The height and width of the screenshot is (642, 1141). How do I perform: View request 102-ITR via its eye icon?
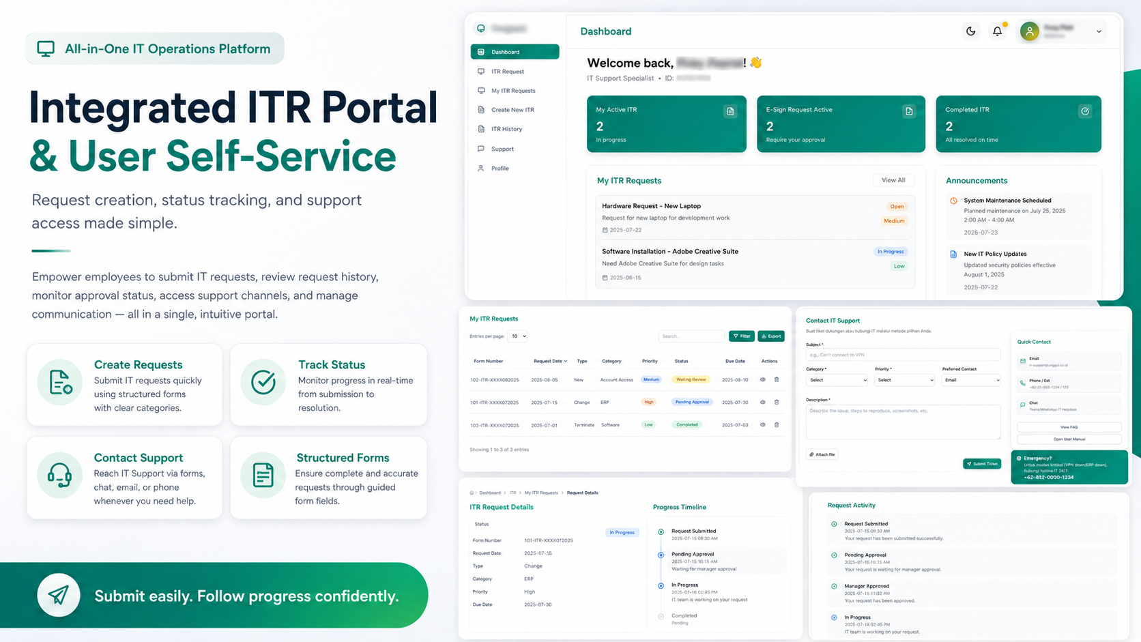762,379
